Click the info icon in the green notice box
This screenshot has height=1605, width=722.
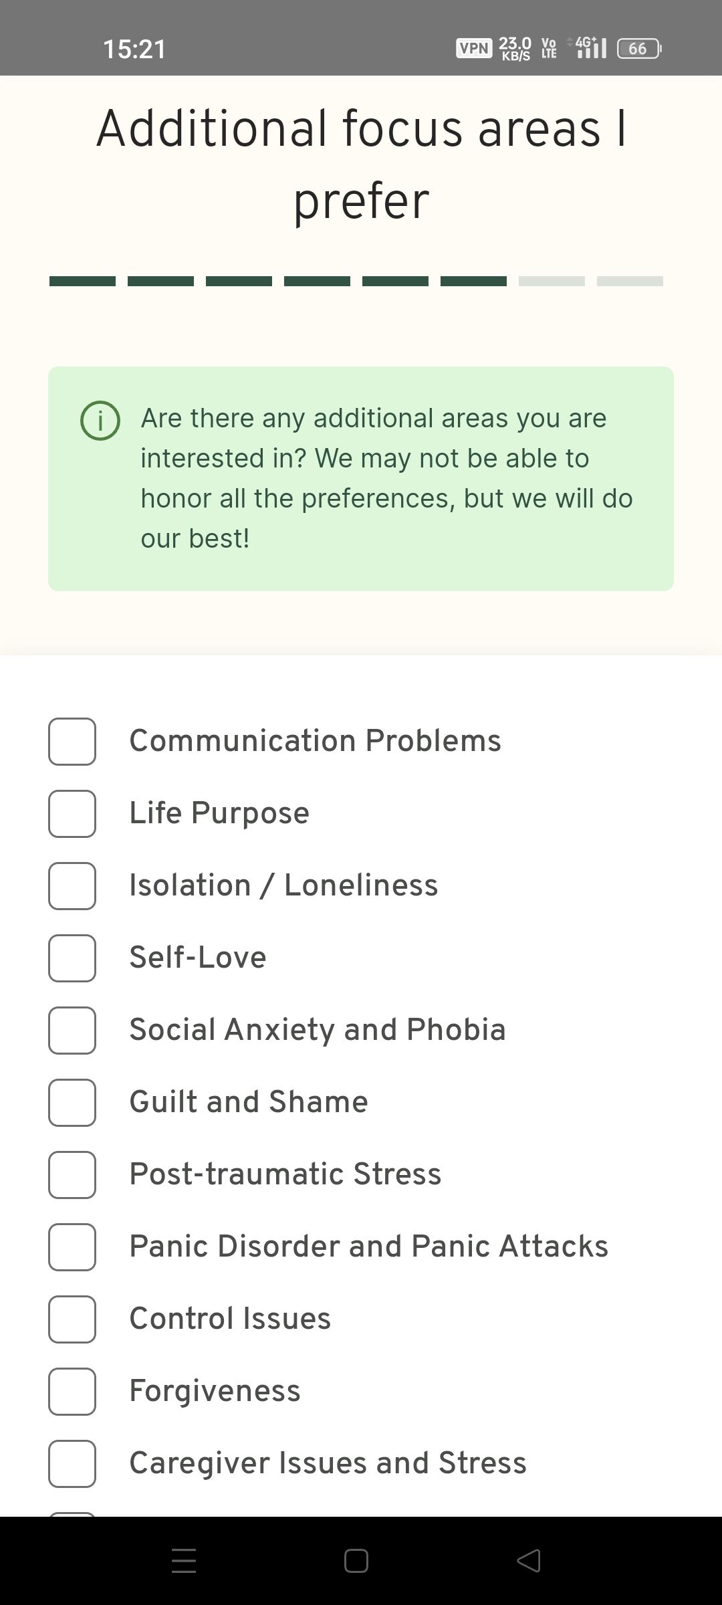pyautogui.click(x=100, y=420)
